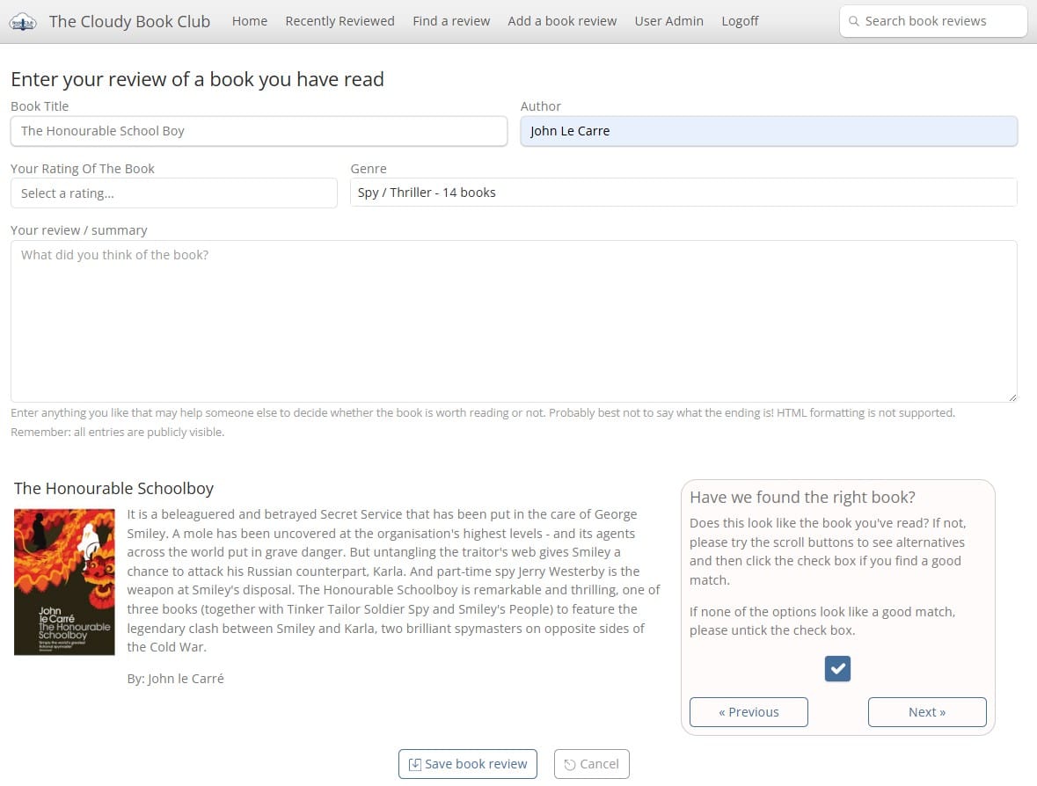Click The Honourable Schoolboy cover thumbnail
The image size is (1037, 786).
pos(64,582)
